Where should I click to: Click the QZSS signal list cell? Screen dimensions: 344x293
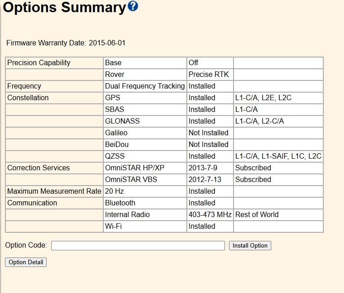(x=278, y=156)
